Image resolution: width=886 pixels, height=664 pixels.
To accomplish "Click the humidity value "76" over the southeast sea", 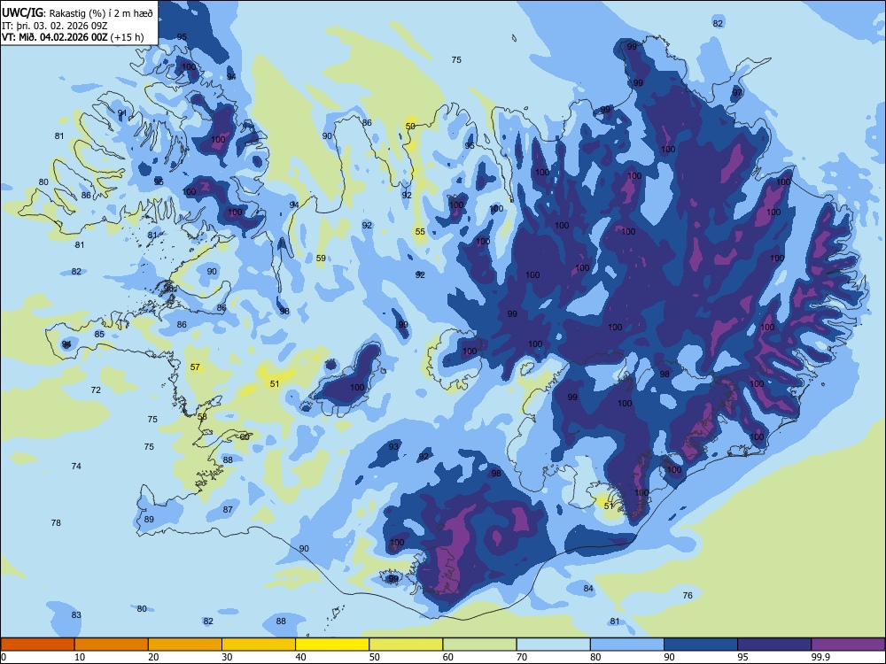I will tap(688, 595).
